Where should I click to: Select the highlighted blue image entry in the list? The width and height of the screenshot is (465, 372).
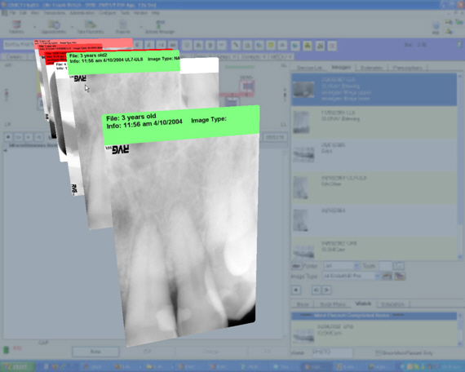374,90
